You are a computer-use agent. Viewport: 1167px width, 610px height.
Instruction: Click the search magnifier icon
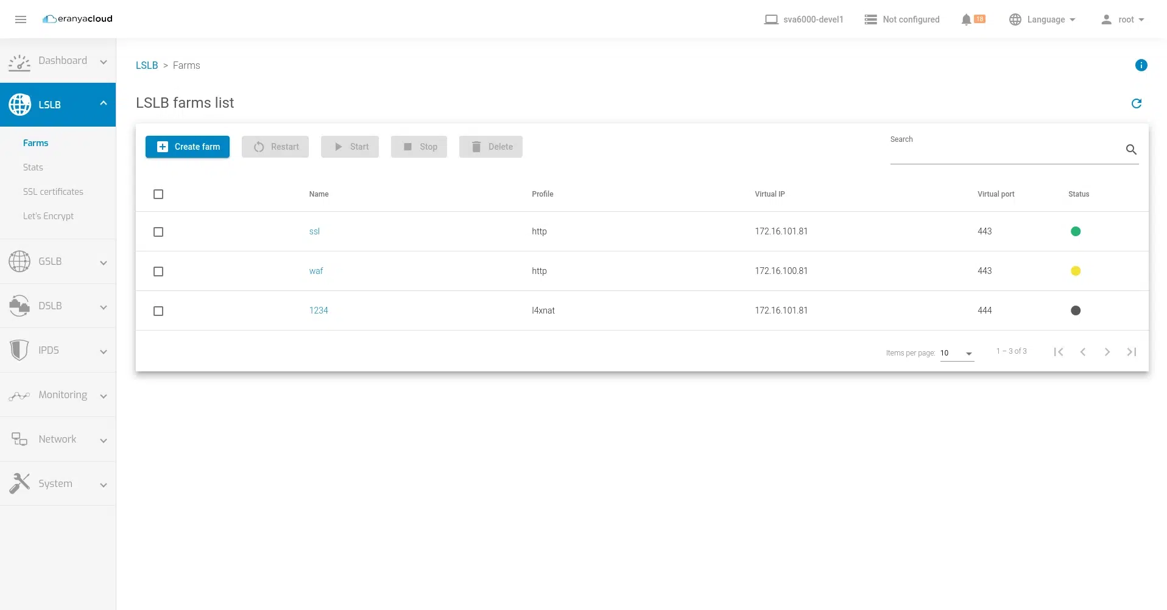[1131, 149]
